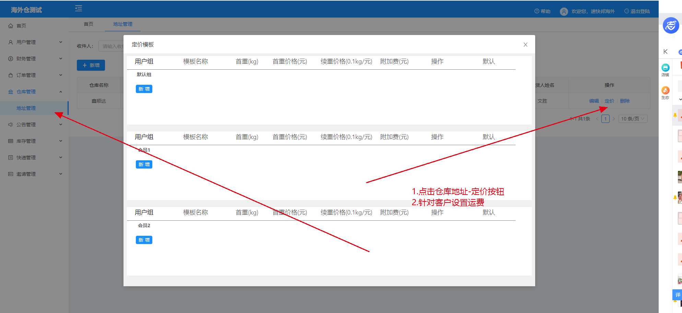Click next page arrow in pagination

coord(614,119)
